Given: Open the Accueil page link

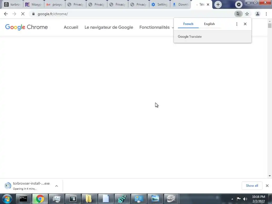Looking at the screenshot, I should (71, 27).
